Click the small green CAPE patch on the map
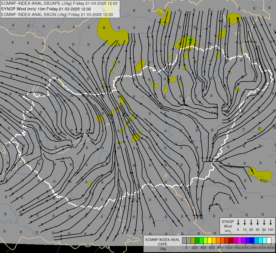 [190, 40]
